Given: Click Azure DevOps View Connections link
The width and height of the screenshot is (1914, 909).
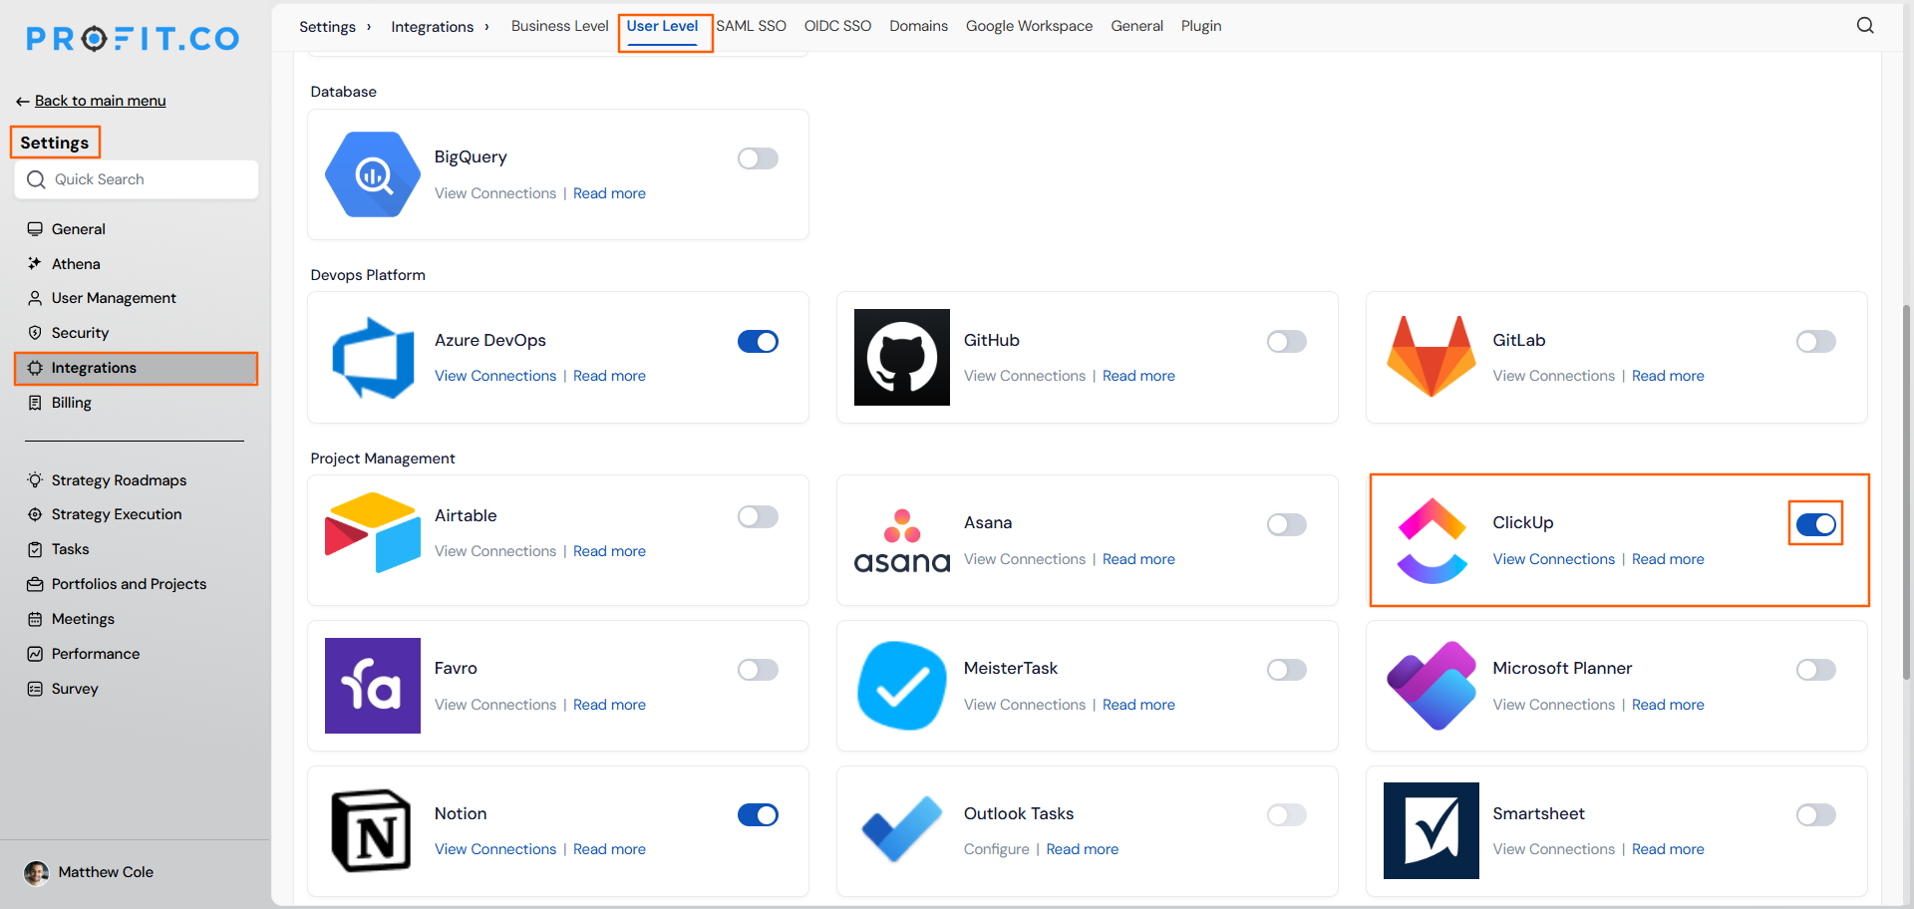Looking at the screenshot, I should tap(495, 376).
